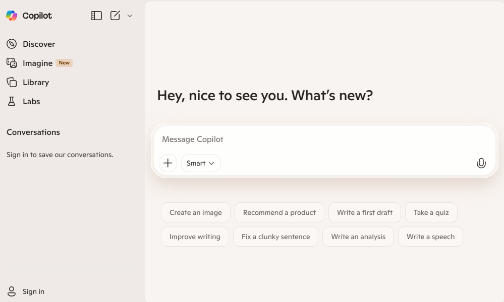Select the Take a quiz prompt

coord(431,212)
